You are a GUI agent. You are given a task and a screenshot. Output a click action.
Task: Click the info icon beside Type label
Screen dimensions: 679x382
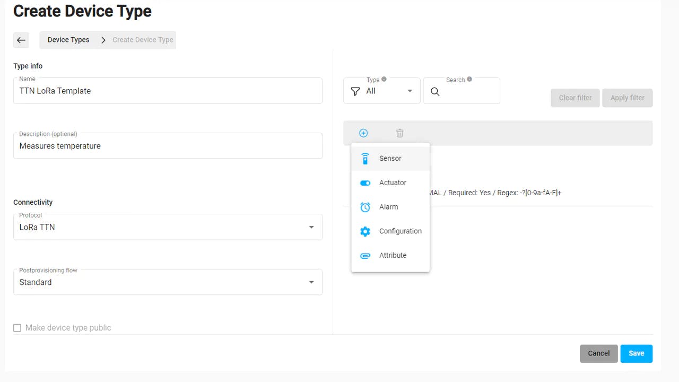pos(384,79)
